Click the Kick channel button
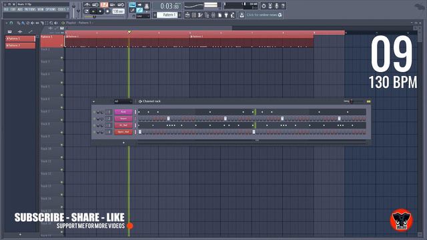Image resolution: width=427 pixels, height=240 pixels. pyautogui.click(x=123, y=112)
